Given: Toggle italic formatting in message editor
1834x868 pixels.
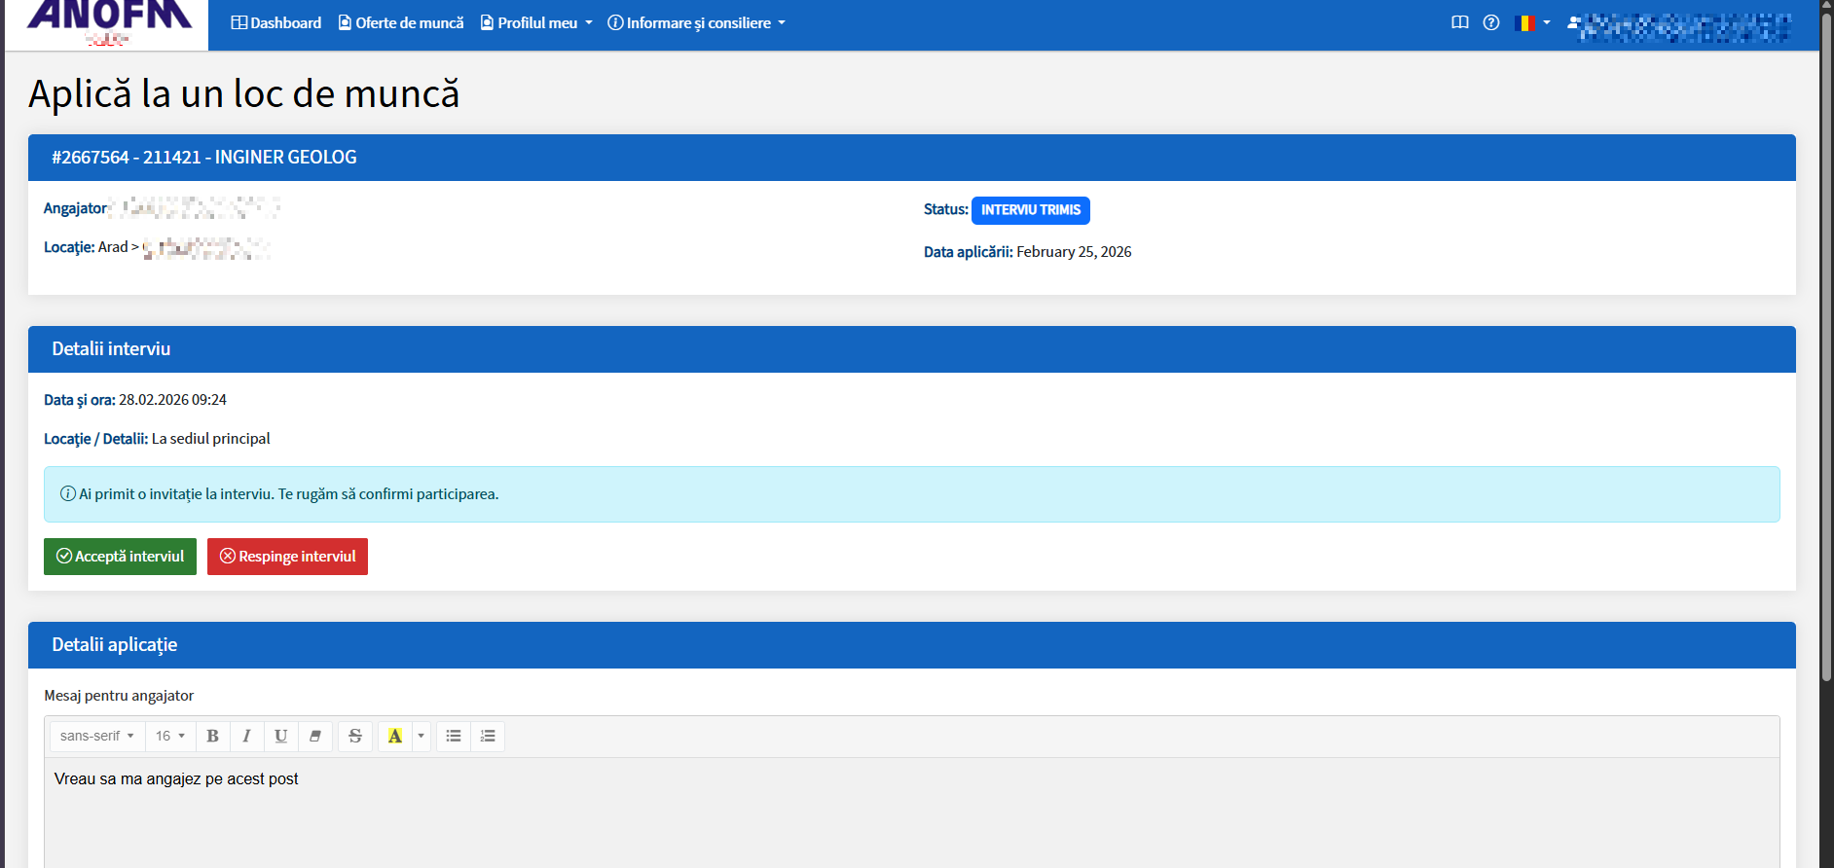Looking at the screenshot, I should tap(246, 737).
